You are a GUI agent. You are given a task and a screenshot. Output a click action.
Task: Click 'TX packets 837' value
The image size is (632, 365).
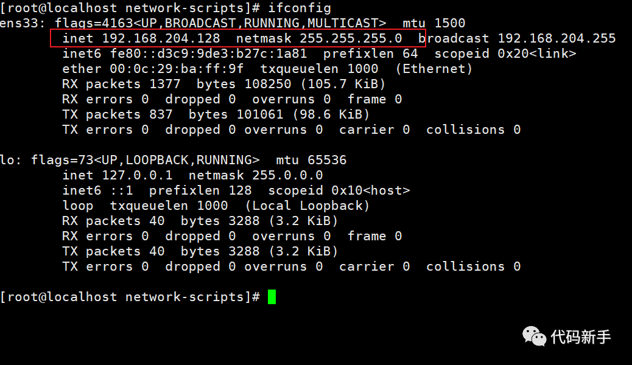(x=118, y=115)
